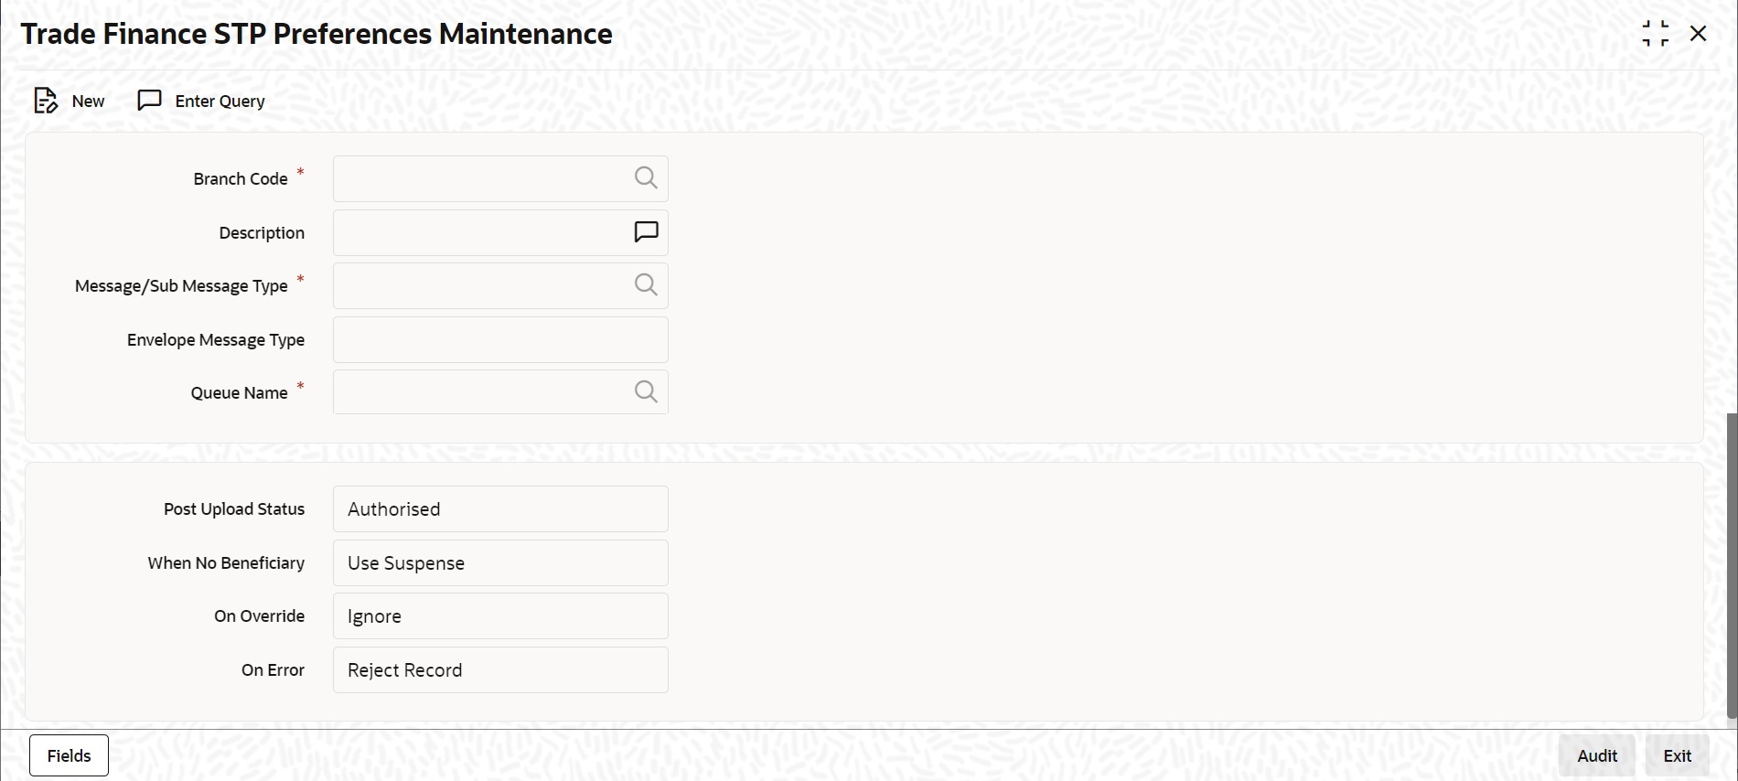Click the minimize window corners icon
This screenshot has width=1738, height=781.
(x=1655, y=34)
